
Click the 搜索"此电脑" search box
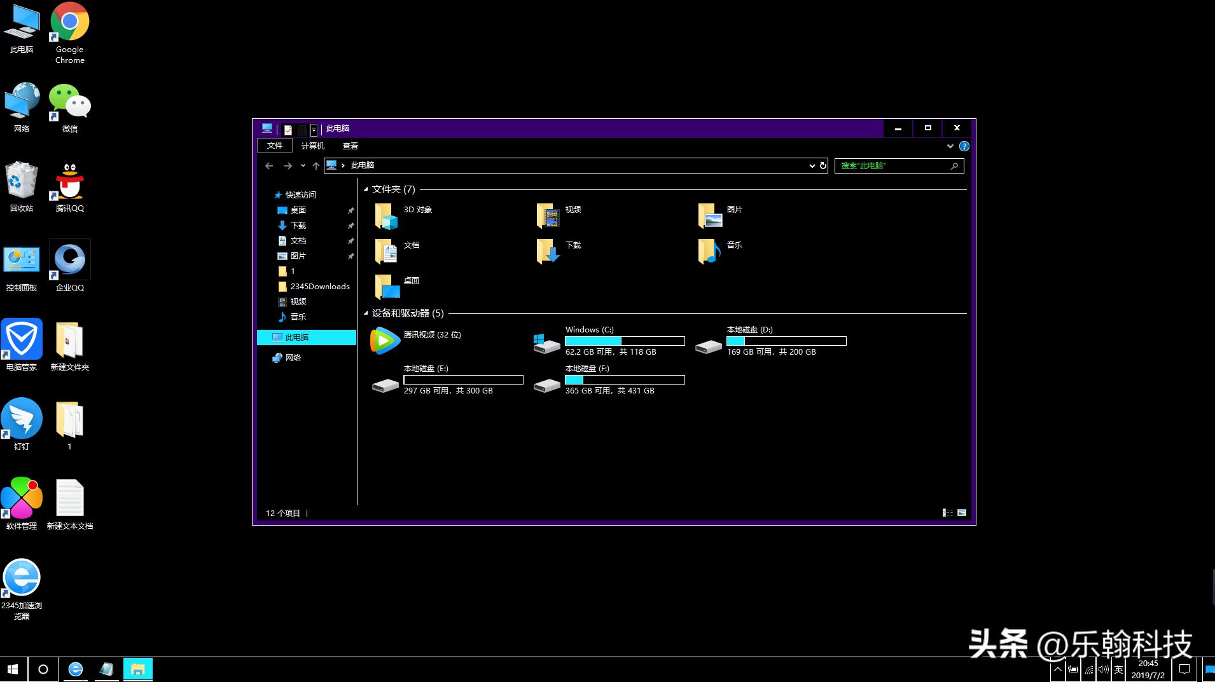pos(892,166)
